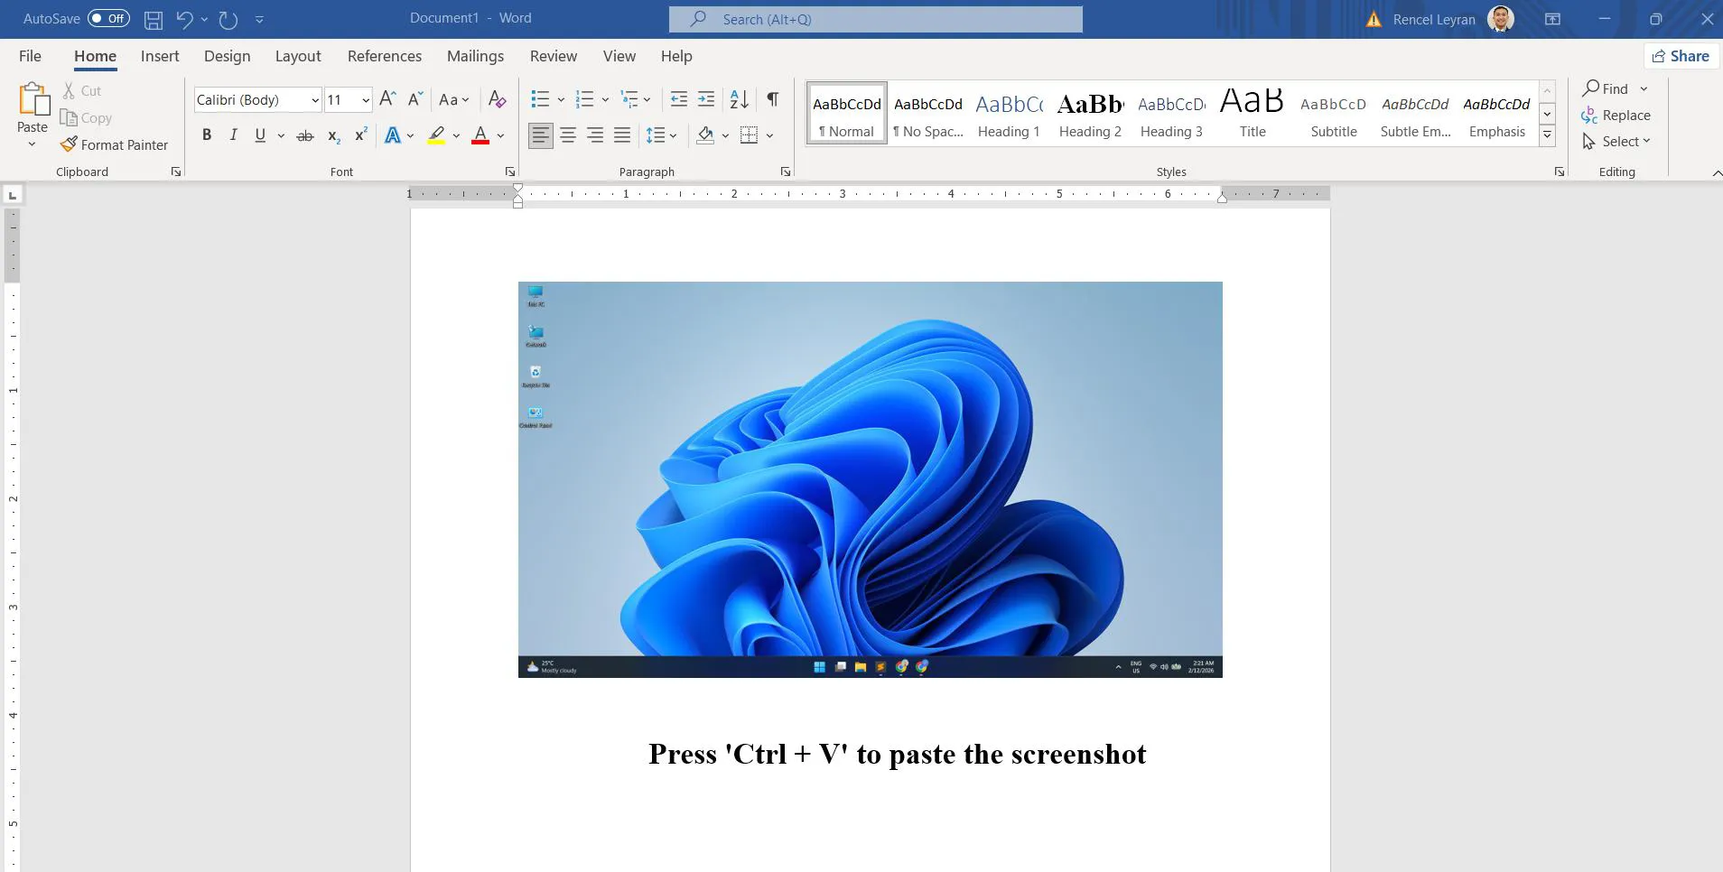Copy the selection to clipboard

click(x=86, y=117)
